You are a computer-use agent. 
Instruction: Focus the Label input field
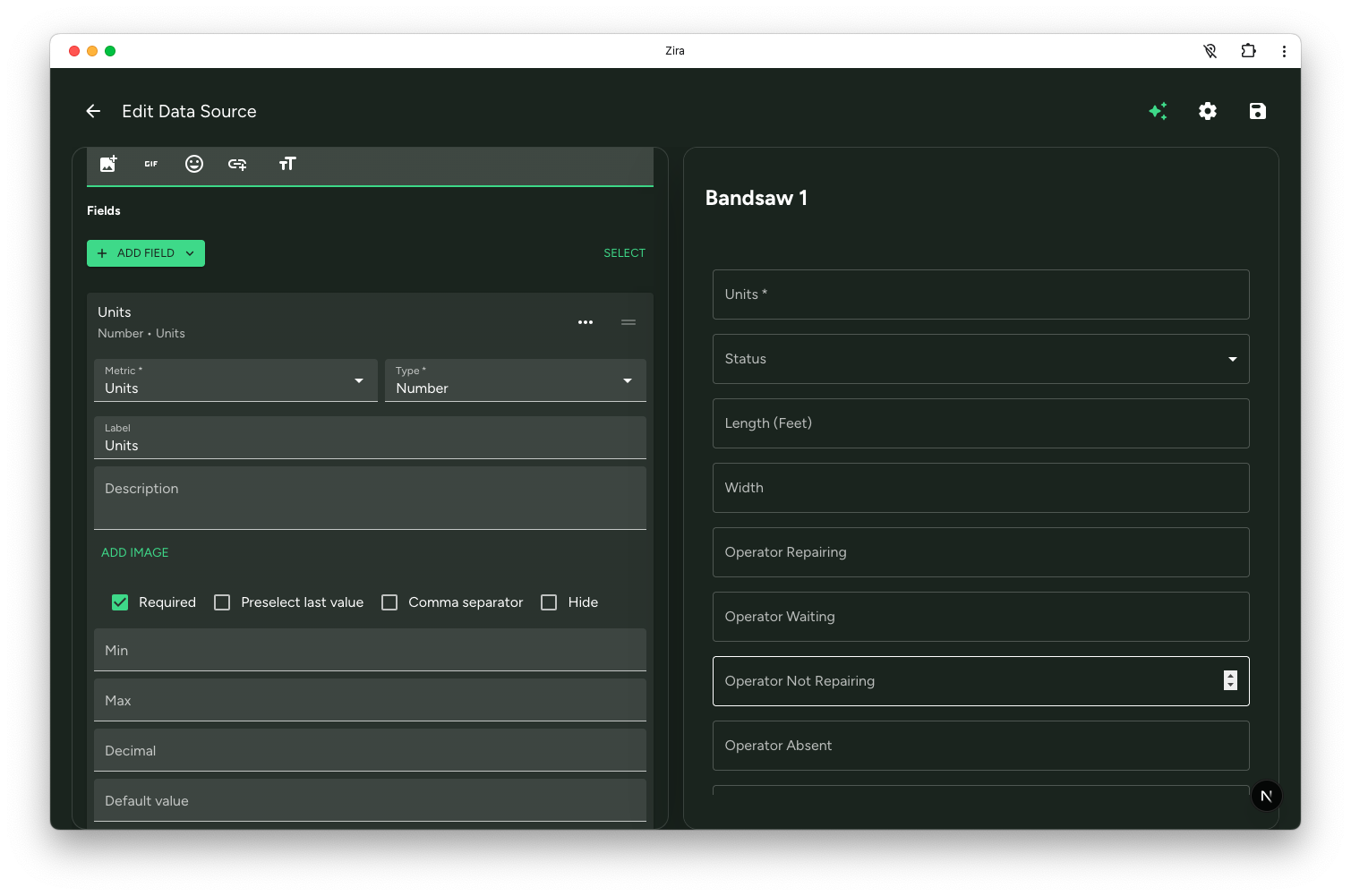[x=370, y=438]
